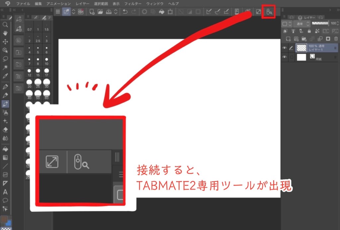Image resolution: width=340 pixels, height=230 pixels.
Task: Toggle Lock Transparent Pixels
Action: coord(317,31)
